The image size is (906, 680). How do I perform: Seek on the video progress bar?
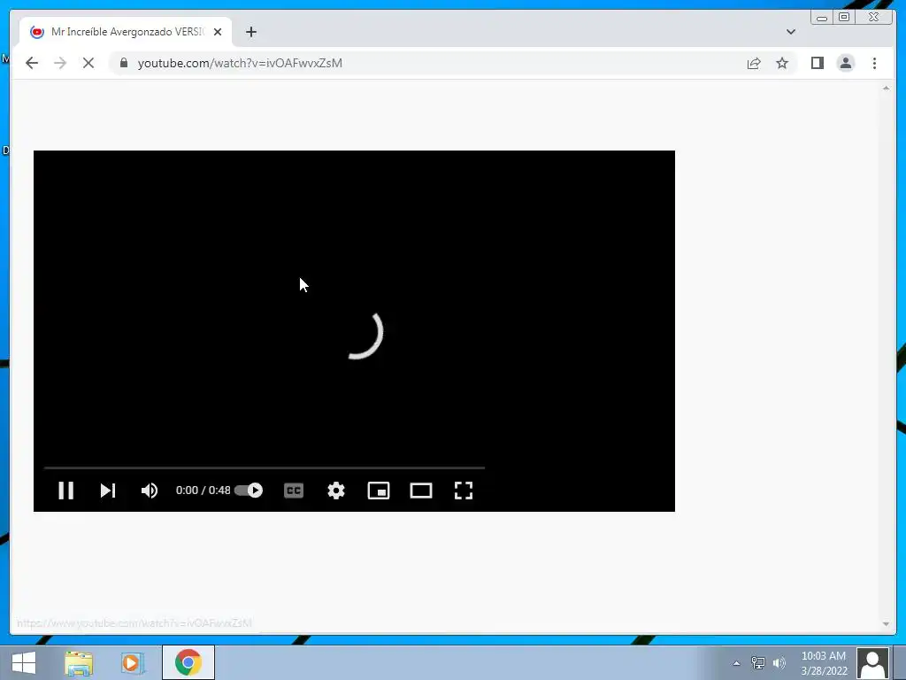[x=264, y=467]
